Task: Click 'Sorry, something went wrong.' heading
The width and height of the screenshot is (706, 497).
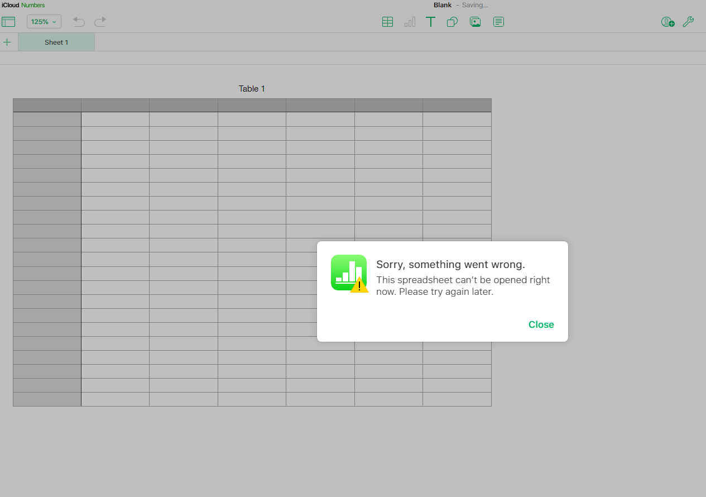Action: point(450,264)
